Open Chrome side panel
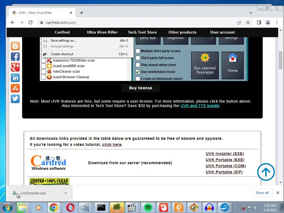 click(259, 22)
